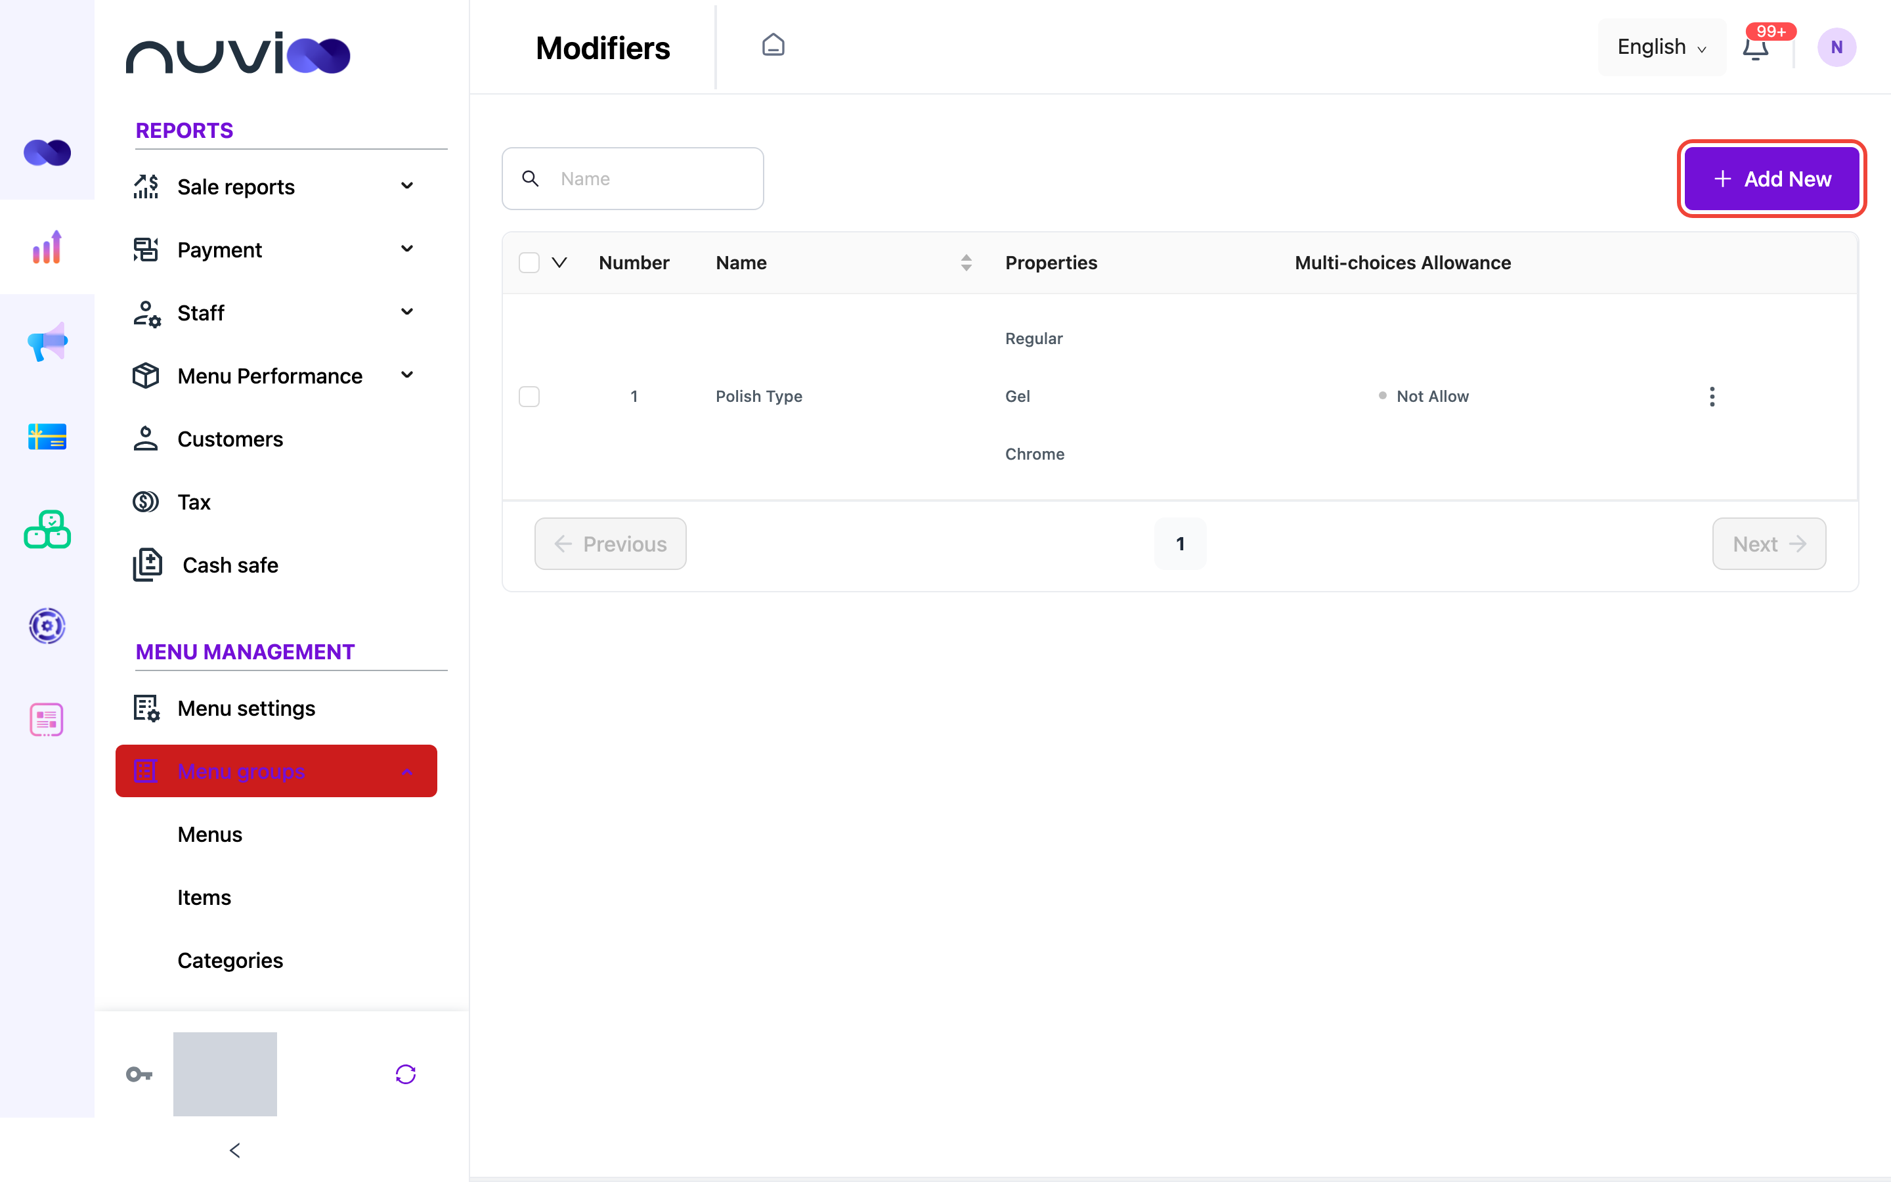Open the Categories menu item
This screenshot has height=1182, width=1891.
point(230,960)
